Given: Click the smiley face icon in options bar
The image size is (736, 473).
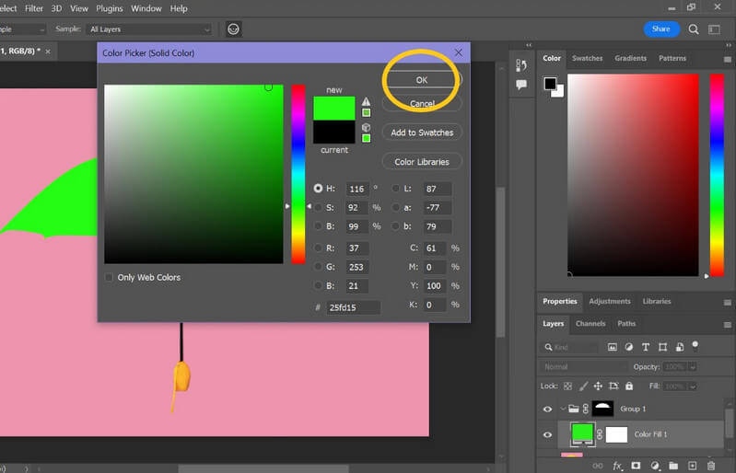Looking at the screenshot, I should coord(233,29).
